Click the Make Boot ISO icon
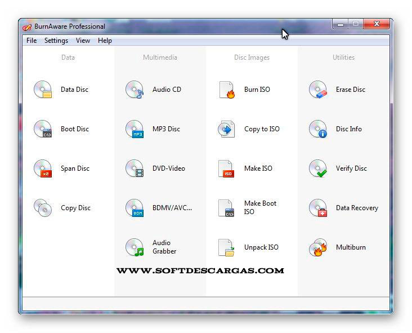 click(226, 208)
